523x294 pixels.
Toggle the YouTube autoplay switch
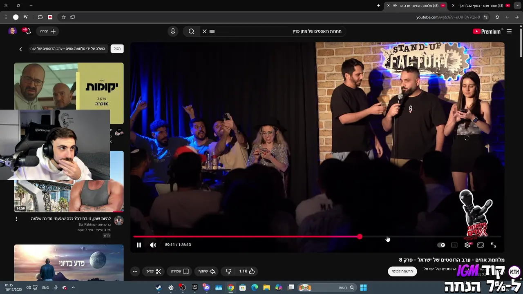point(441,245)
